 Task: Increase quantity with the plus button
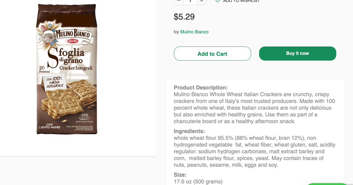coord(202,1)
